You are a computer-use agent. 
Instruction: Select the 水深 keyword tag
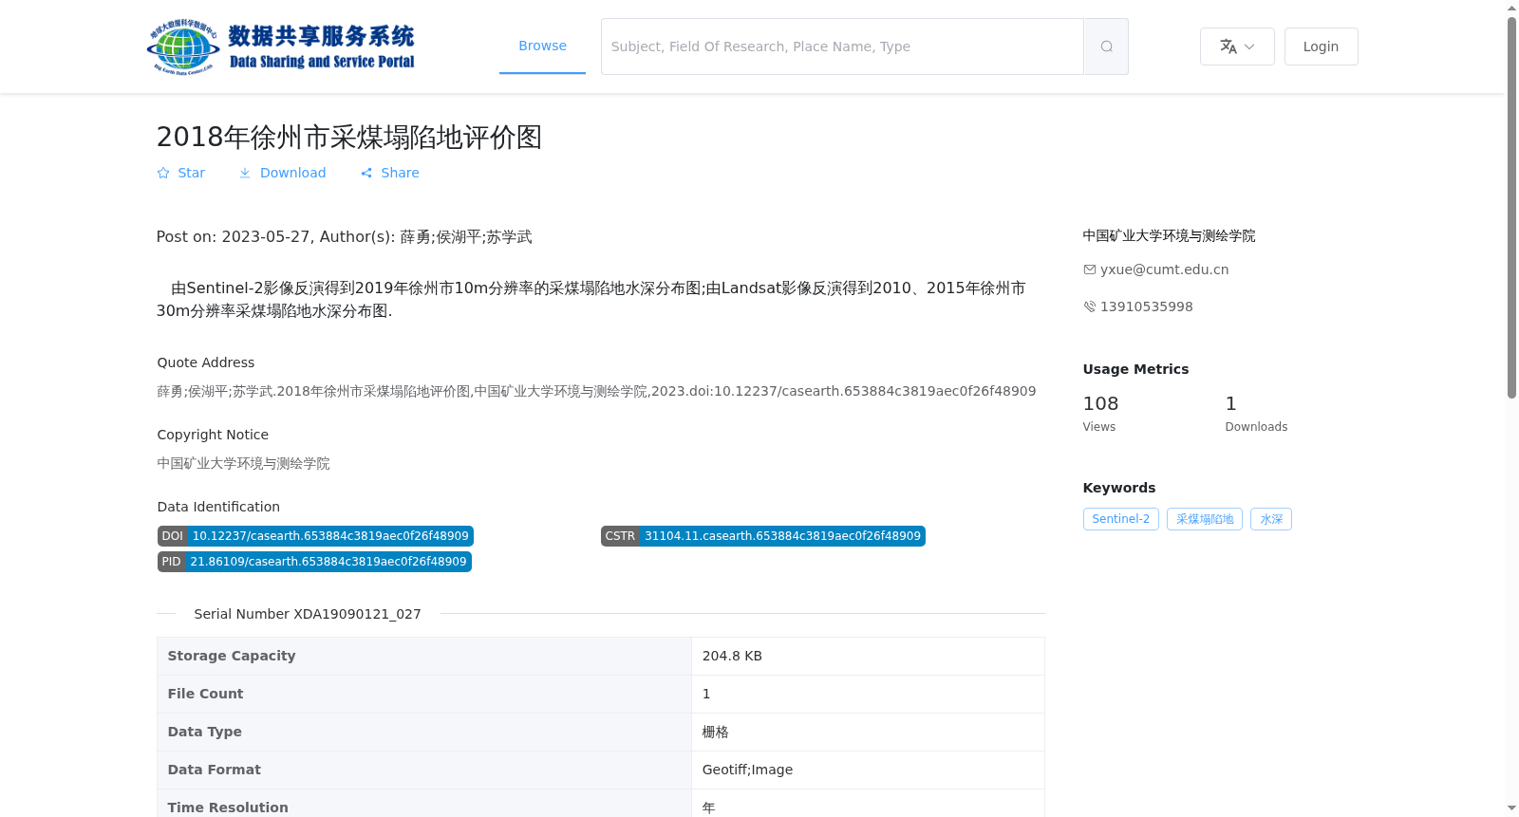point(1271,519)
